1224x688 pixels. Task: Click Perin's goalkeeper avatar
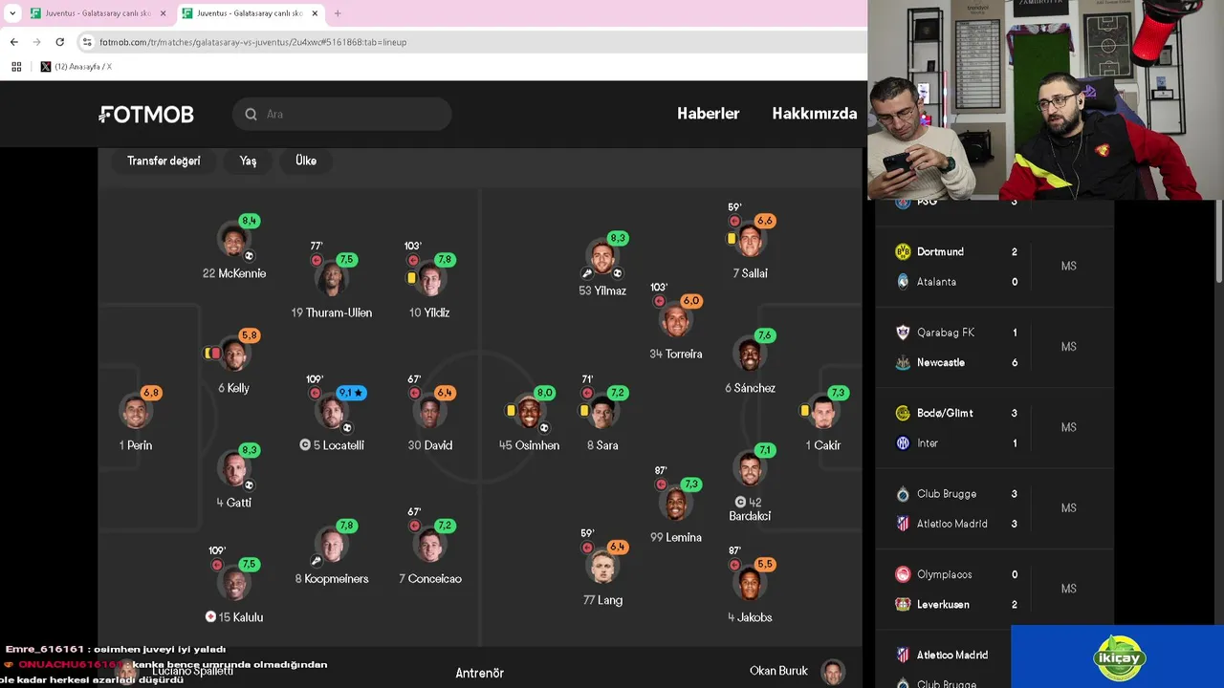136,413
